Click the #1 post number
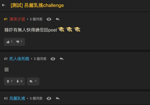 coord(6,19)
